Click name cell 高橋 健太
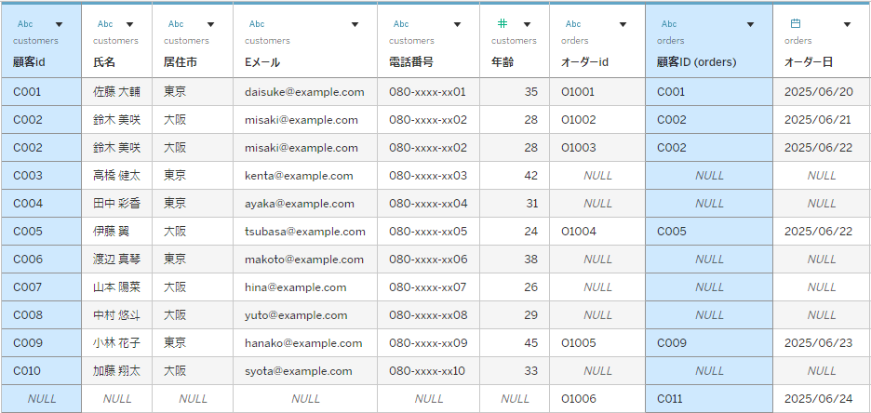Image resolution: width=871 pixels, height=413 pixels. [x=116, y=176]
